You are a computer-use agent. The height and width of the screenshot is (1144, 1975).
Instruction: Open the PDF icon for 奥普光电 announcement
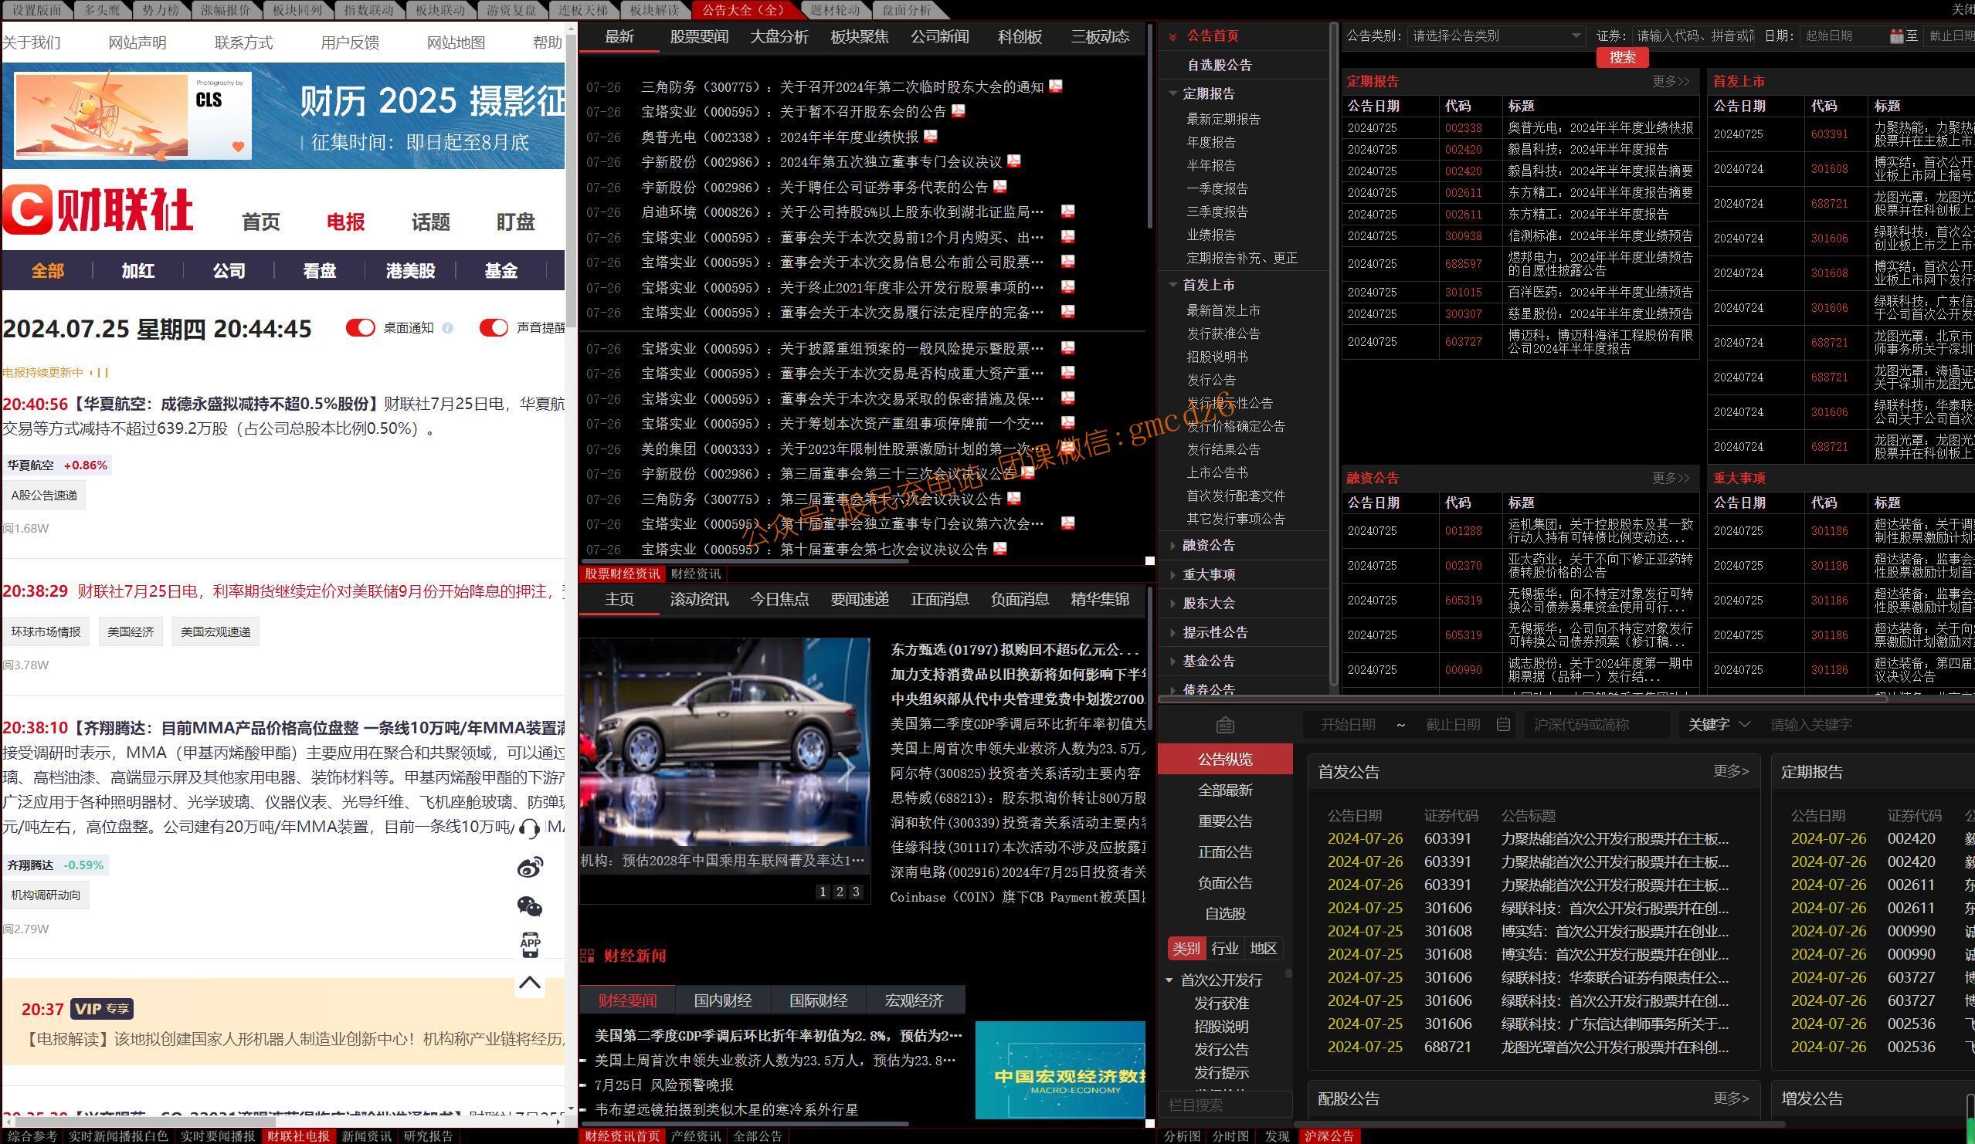pos(929,137)
